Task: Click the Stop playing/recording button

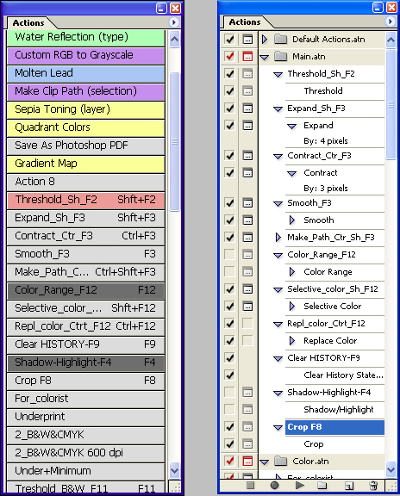Action: pyautogui.click(x=250, y=486)
